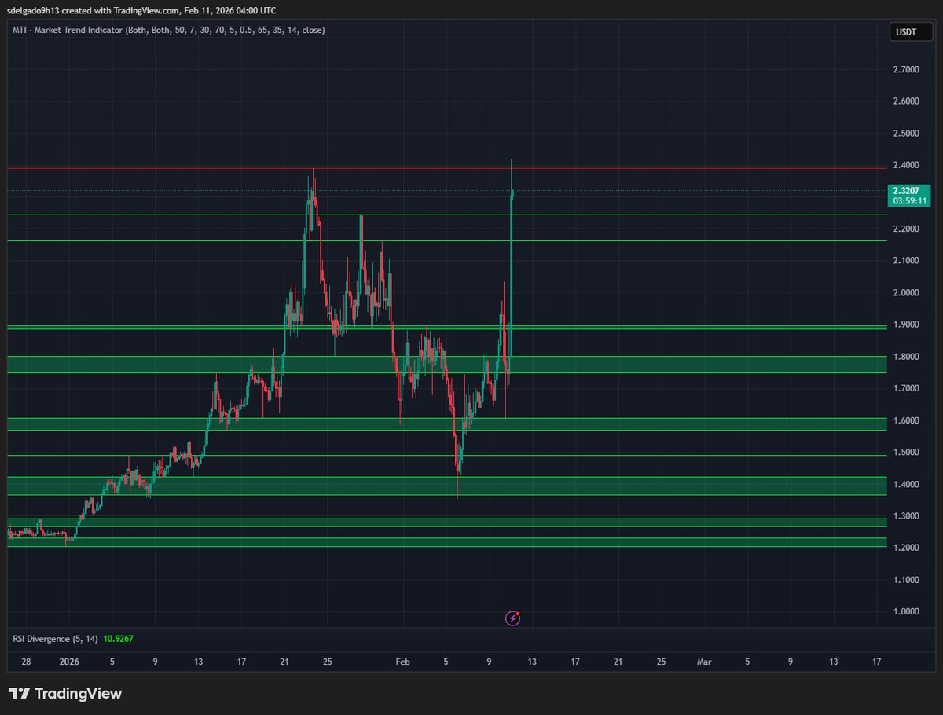943x715 pixels.
Task: Click the Mar label on time axis
Action: [x=704, y=662]
